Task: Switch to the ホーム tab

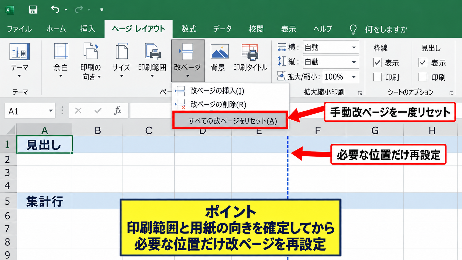Action: (x=56, y=29)
